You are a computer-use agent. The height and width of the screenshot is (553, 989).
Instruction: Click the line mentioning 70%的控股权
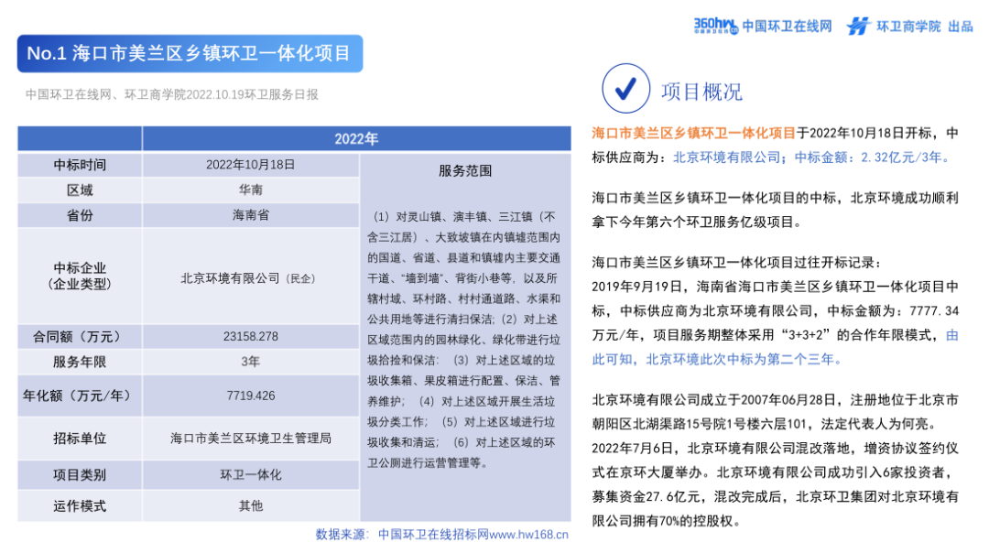(x=666, y=522)
